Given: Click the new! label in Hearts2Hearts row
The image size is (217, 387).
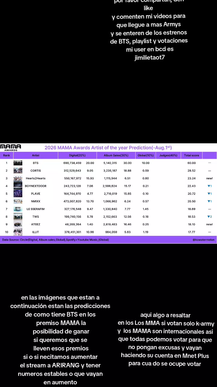Looking at the screenshot, I should tap(209, 178).
